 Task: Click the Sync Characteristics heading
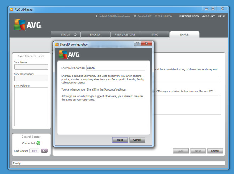point(31,56)
